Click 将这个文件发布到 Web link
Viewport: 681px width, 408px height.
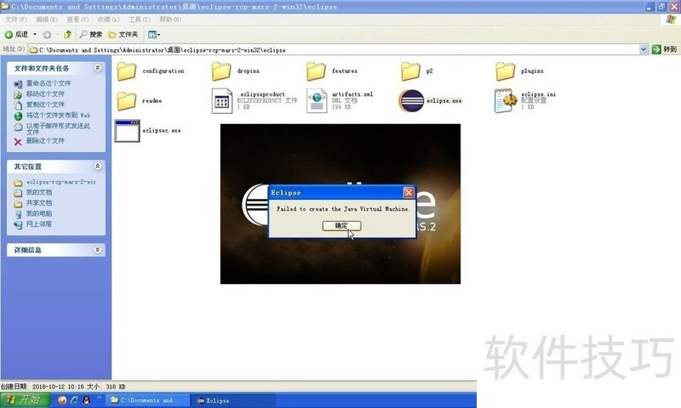coord(58,116)
